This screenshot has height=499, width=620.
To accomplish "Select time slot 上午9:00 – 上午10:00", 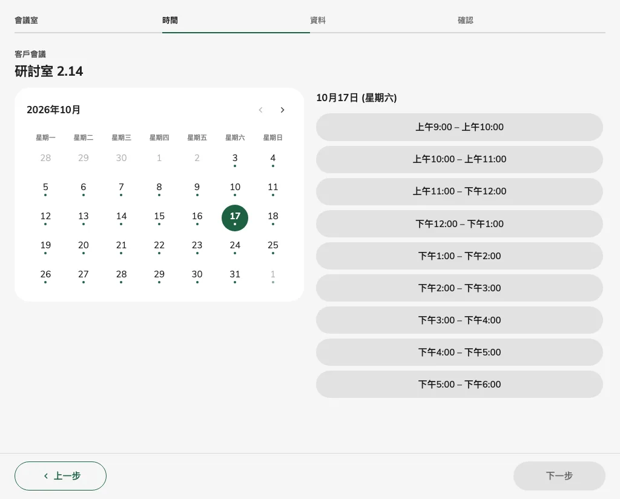I will 460,127.
